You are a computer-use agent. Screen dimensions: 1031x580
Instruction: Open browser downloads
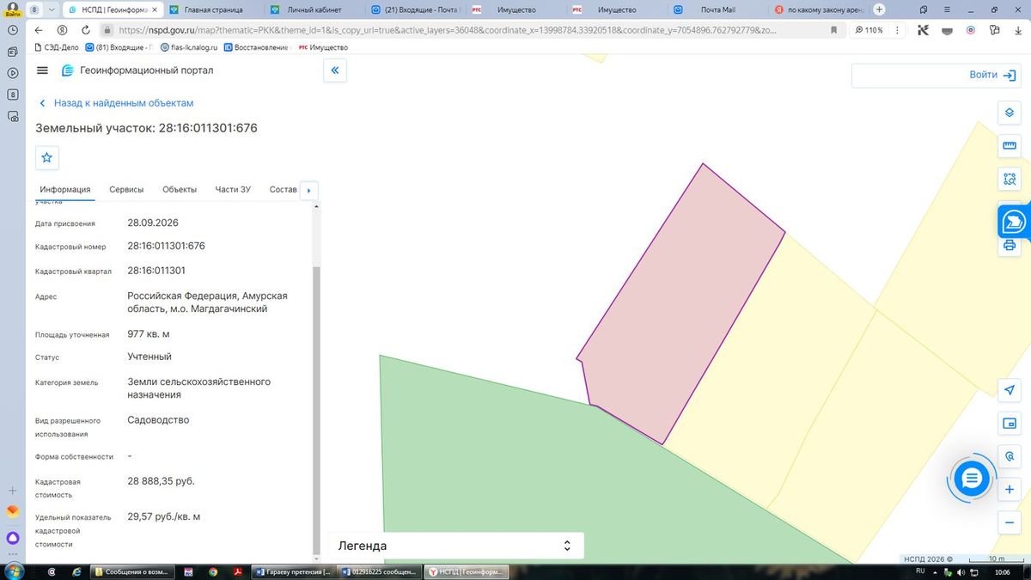[1016, 30]
